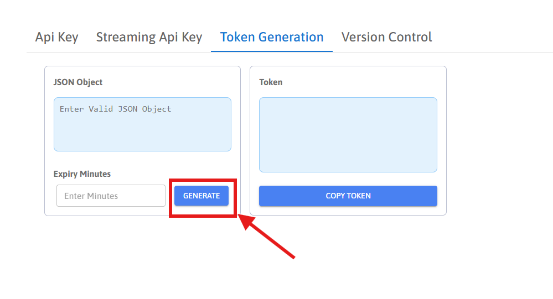Click the blank margin beside the Token heading
Viewport: 553px width, 299px height.
coord(360,82)
